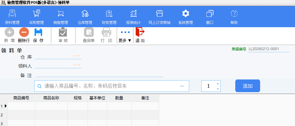This screenshot has height=126, width=295.
Task: Click the 打印 printer icon
Action: (x=106, y=32)
